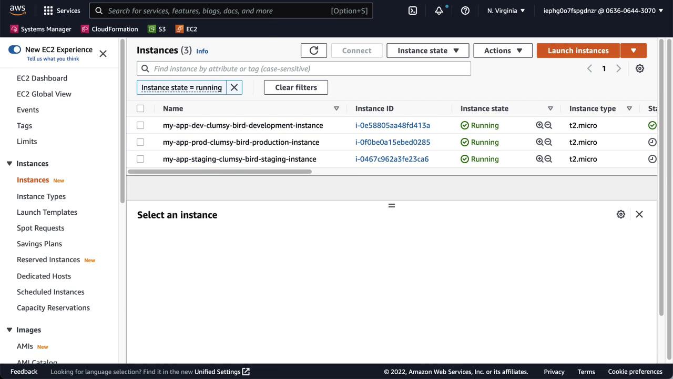Zoom in filter on development instance state
The width and height of the screenshot is (673, 379).
539,125
